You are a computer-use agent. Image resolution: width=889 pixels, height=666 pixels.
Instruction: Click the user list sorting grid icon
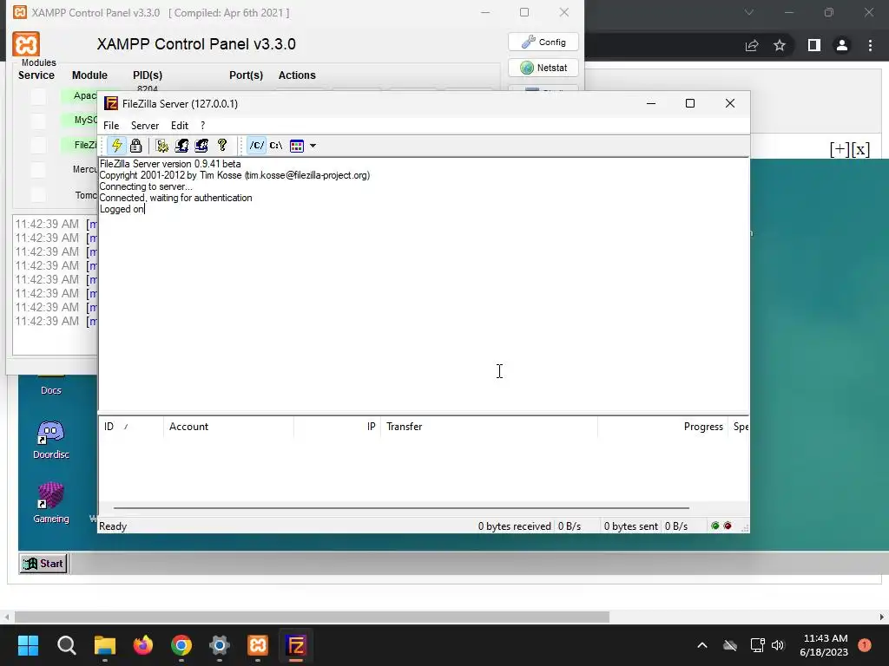[x=297, y=146]
